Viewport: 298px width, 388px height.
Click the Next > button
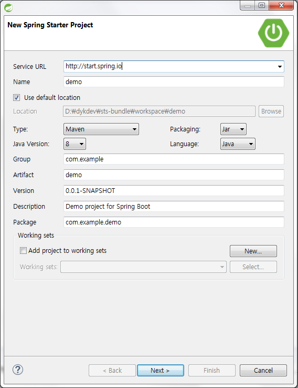point(161,371)
